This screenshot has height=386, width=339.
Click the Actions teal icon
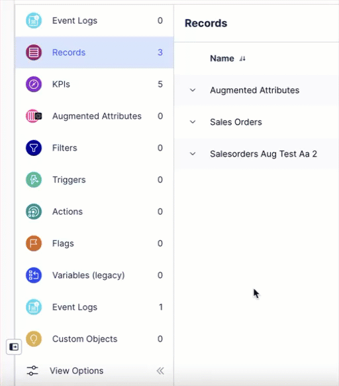[x=34, y=212]
